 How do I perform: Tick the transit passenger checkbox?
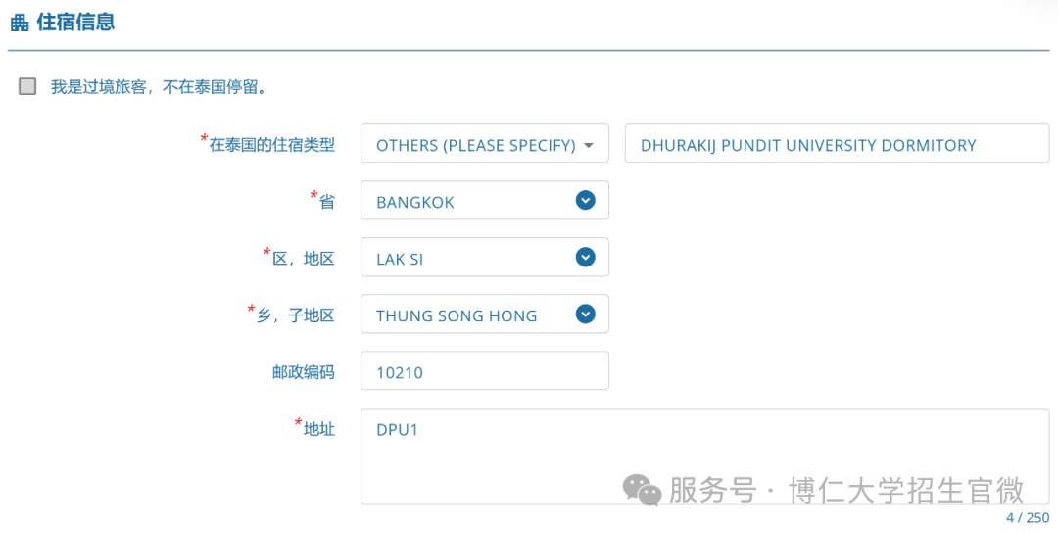tap(27, 86)
